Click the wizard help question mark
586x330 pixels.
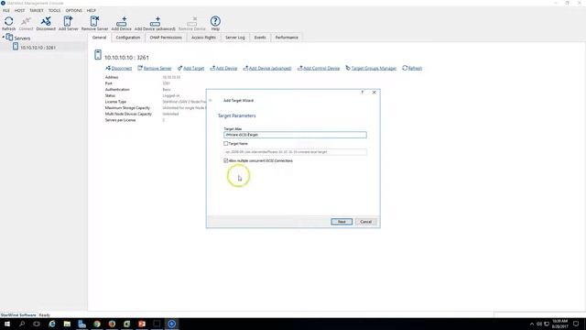[x=363, y=93]
